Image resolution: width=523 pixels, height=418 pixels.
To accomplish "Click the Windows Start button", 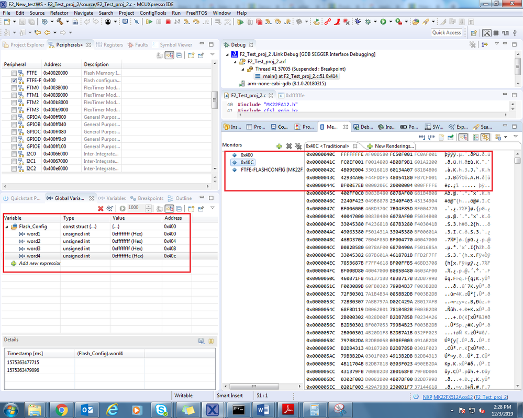I will [10, 410].
